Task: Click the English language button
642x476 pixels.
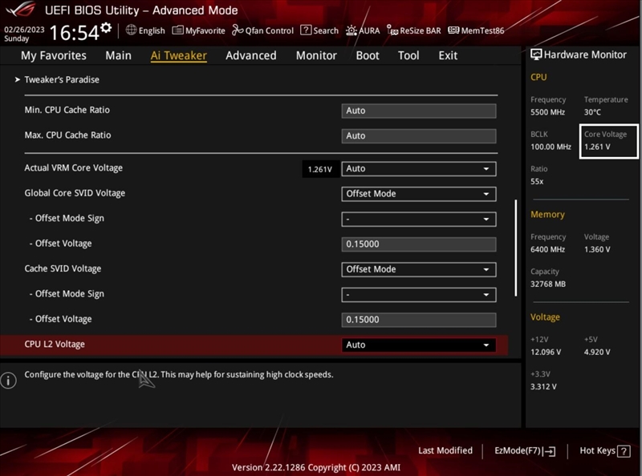Action: click(145, 30)
